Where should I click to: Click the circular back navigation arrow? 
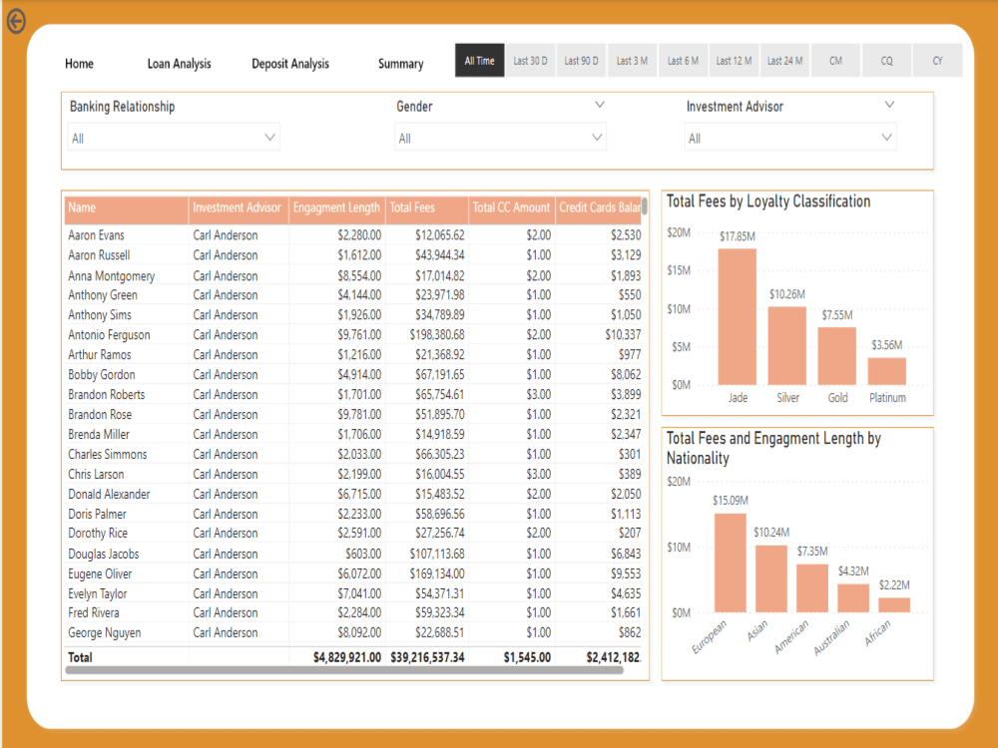(16, 22)
